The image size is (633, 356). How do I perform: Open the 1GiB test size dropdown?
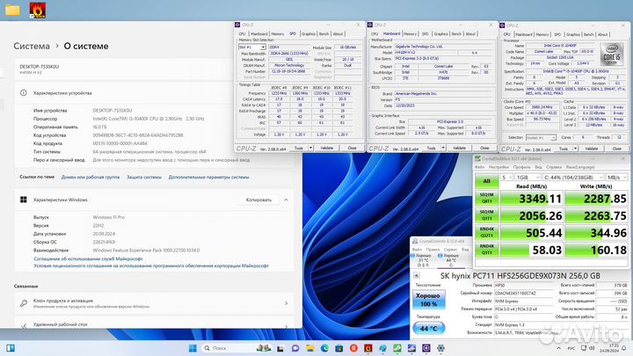[527, 178]
